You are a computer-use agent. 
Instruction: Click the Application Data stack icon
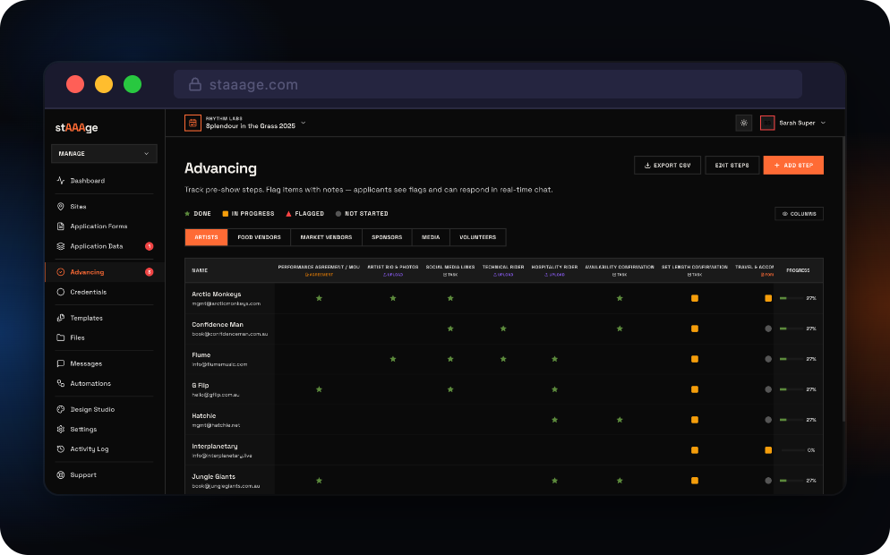click(61, 246)
